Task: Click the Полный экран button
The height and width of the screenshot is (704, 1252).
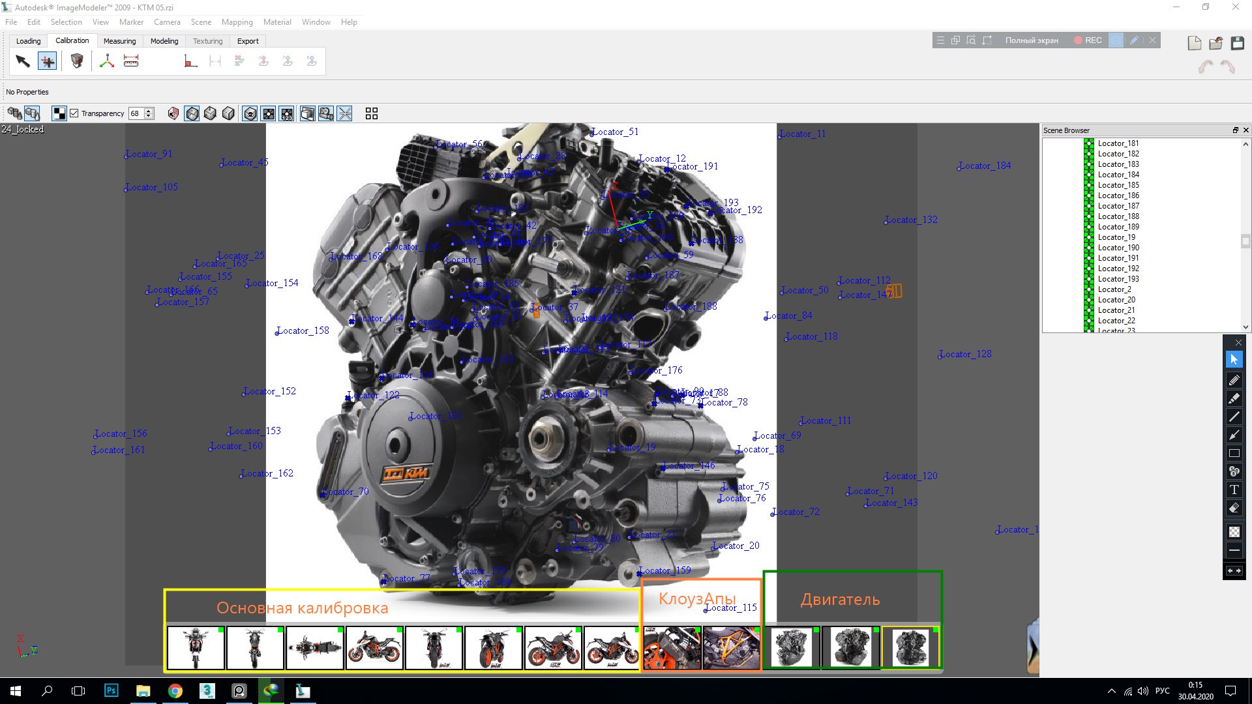Action: point(1032,40)
